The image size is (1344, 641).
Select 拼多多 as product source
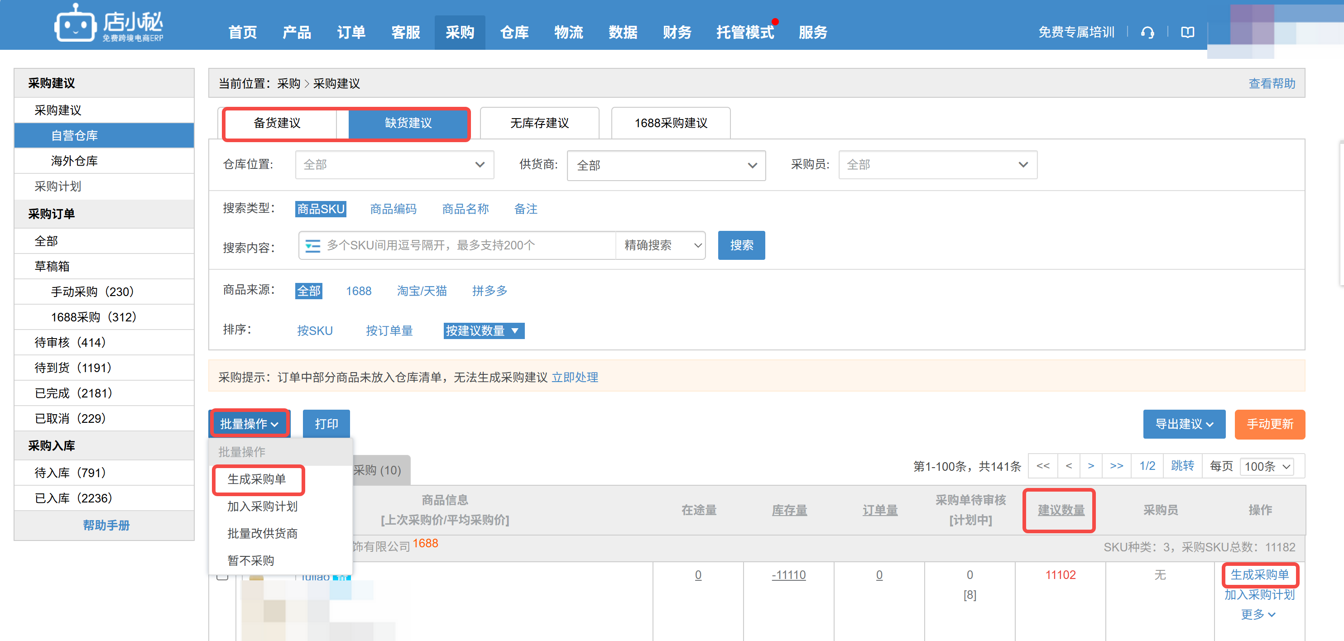point(489,291)
